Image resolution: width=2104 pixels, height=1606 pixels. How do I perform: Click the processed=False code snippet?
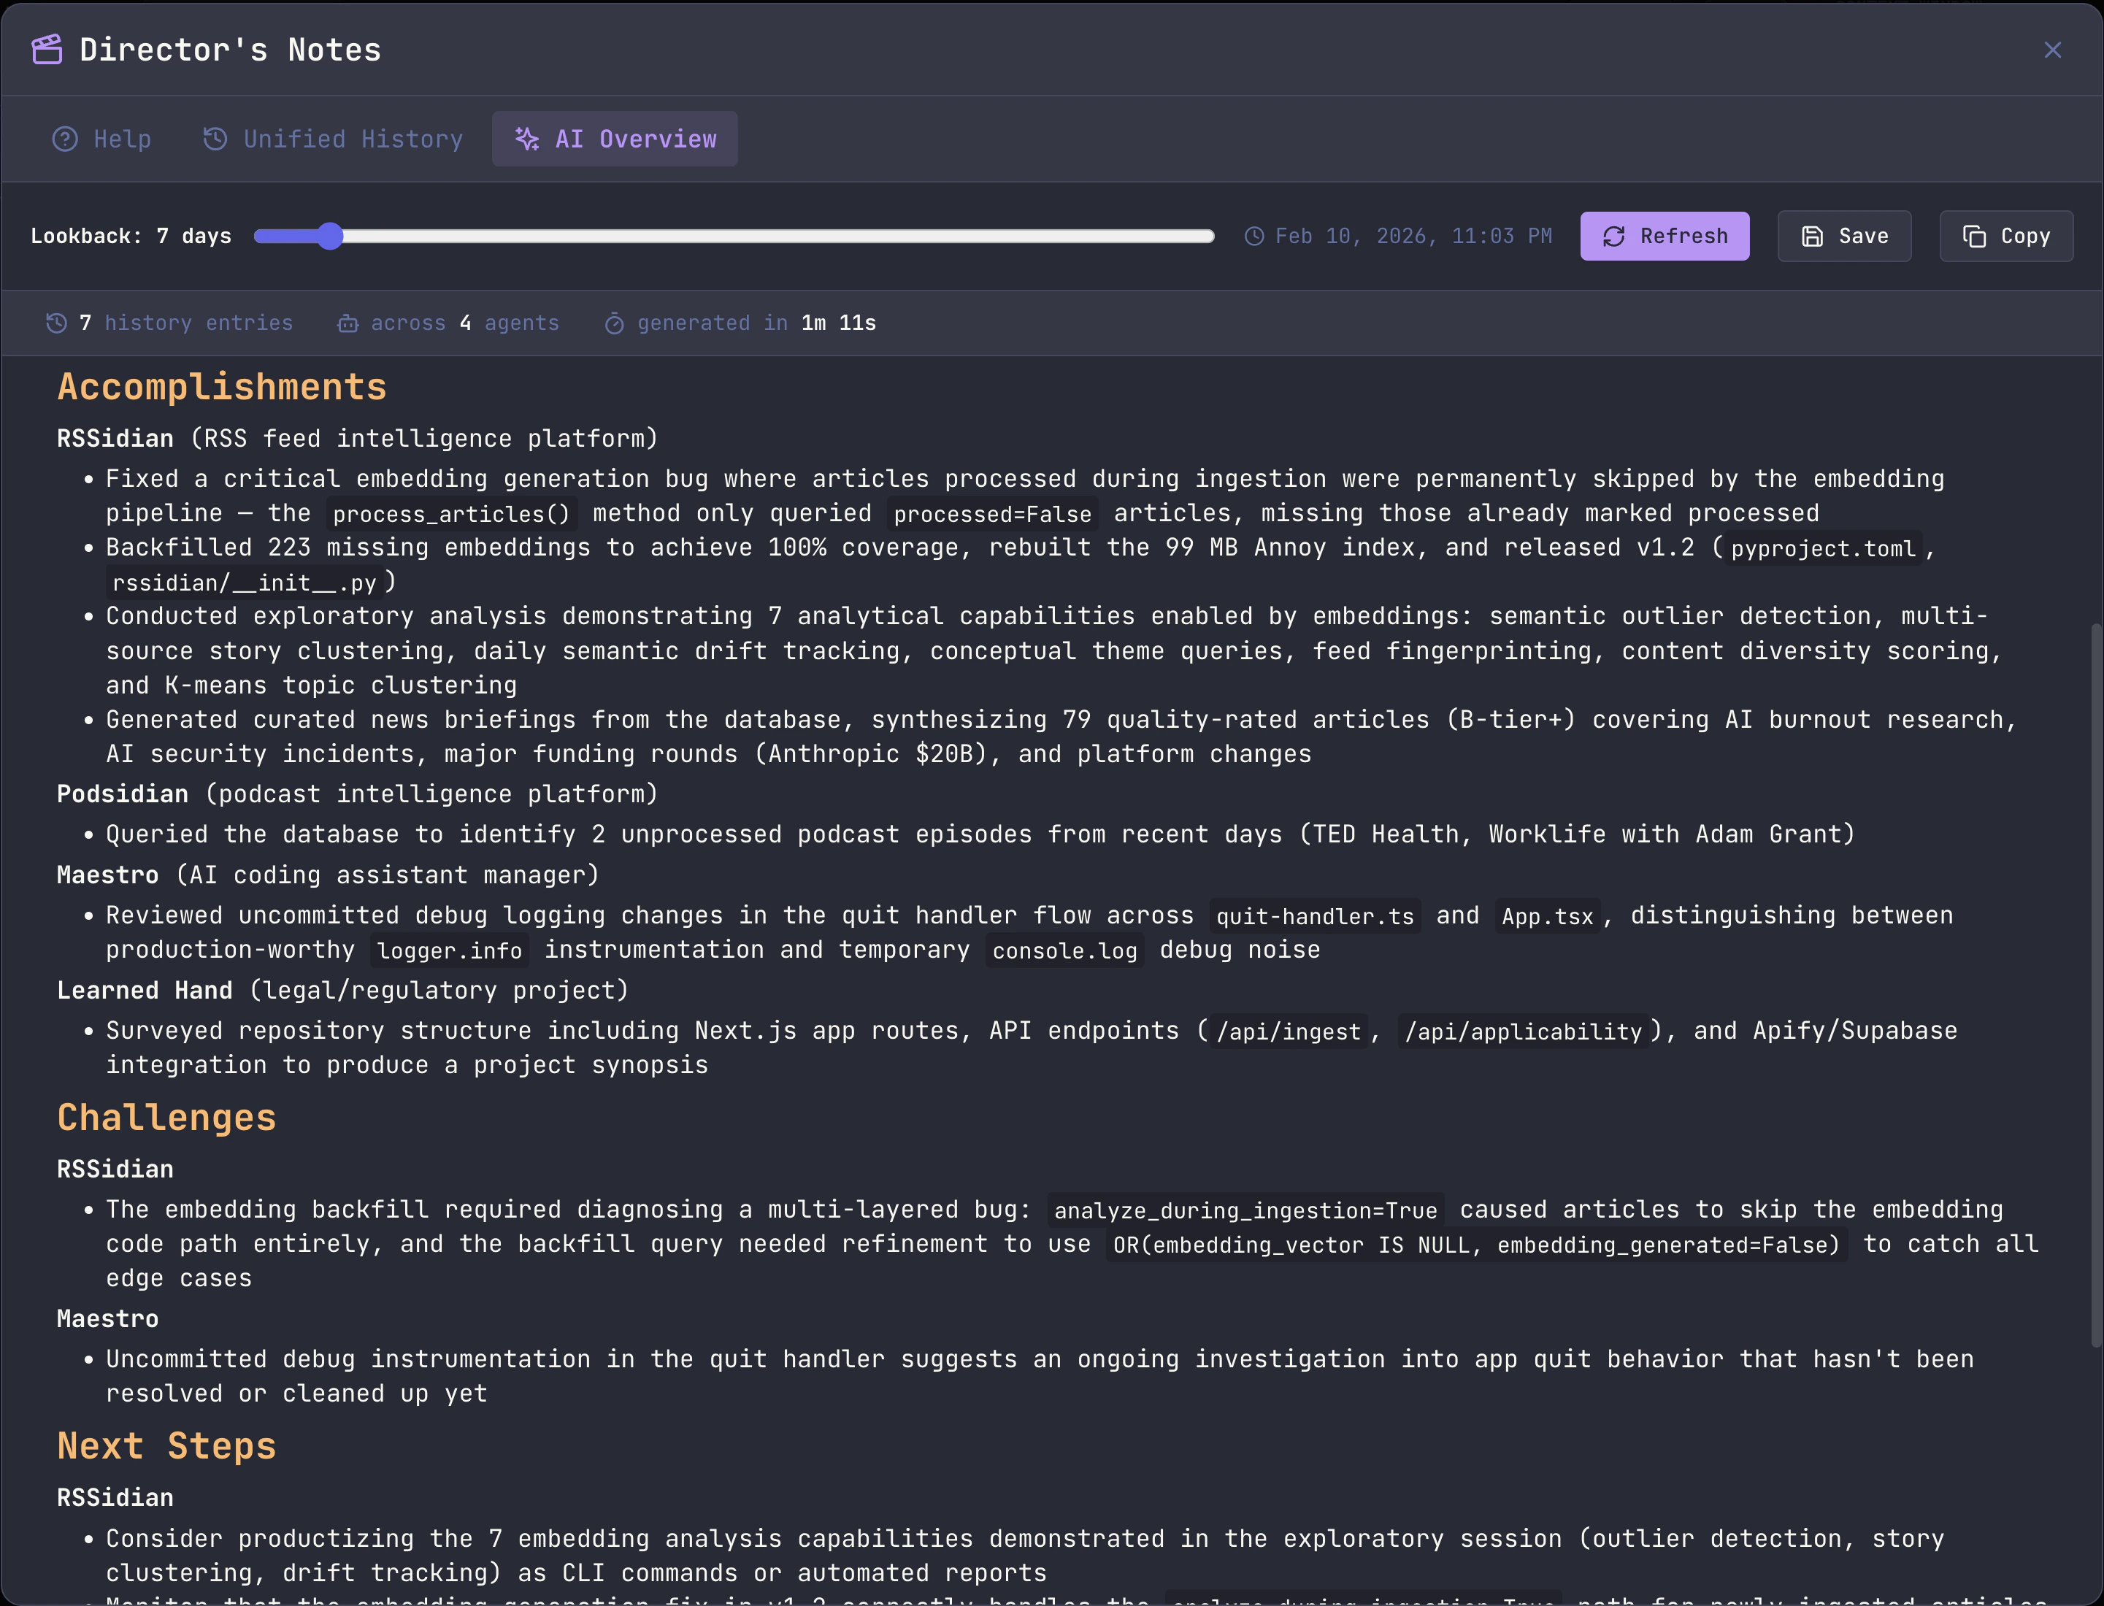tap(992, 515)
